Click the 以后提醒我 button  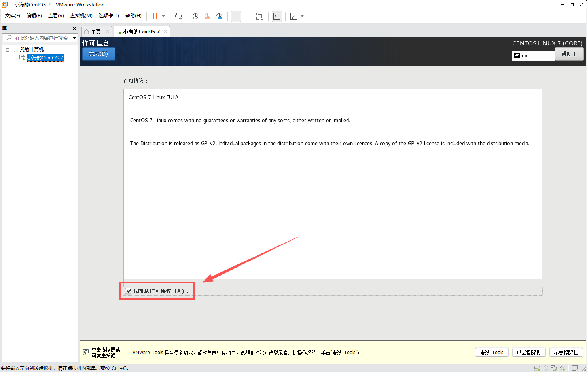pos(529,353)
